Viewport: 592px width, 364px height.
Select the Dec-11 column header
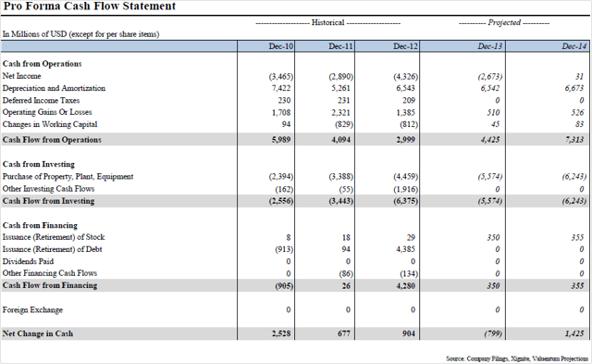click(340, 46)
